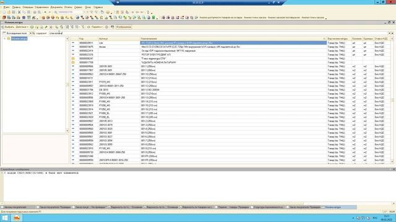Sort by the Наименование column header
Viewport: 396px width, 222px height.
[233, 39]
